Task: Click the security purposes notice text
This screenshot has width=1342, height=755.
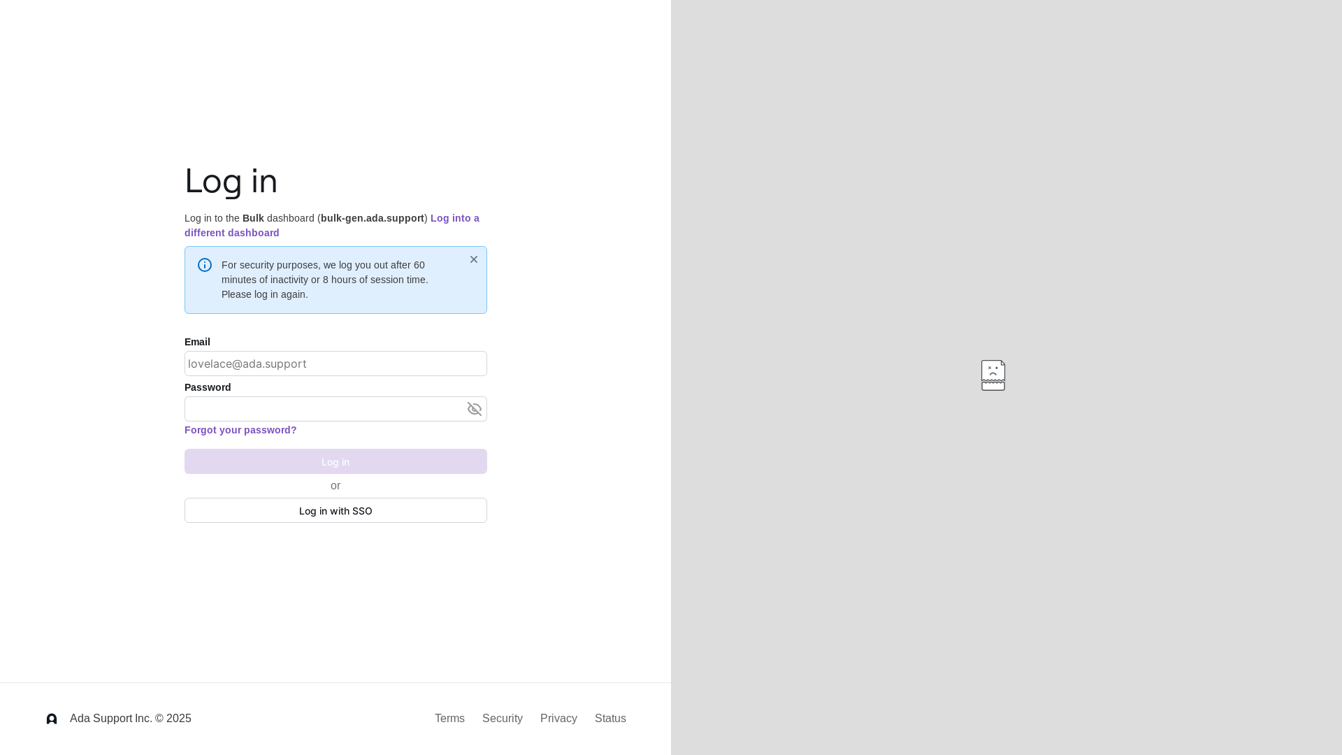Action: tap(325, 280)
